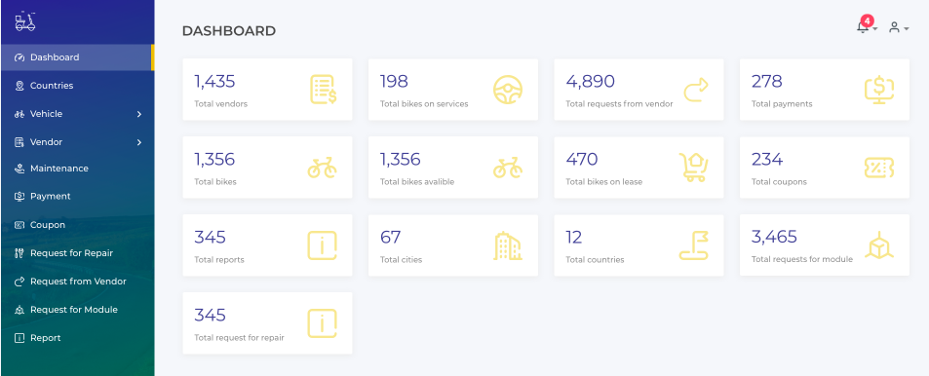Click the dollar monitor icon on payments card
The image size is (929, 376).
click(x=879, y=90)
